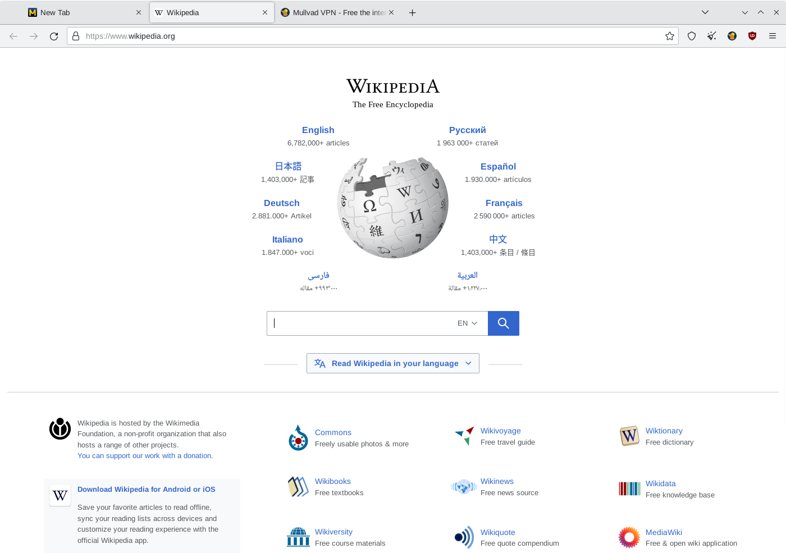Click the window minimize chevron button

click(x=745, y=12)
